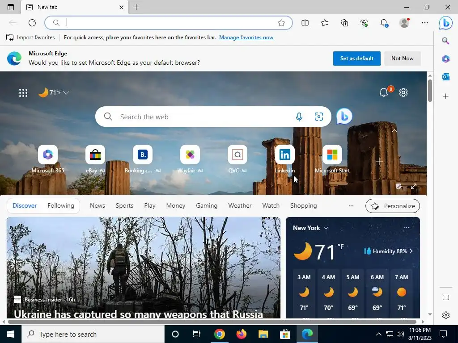Click the Search the web box

click(213, 117)
